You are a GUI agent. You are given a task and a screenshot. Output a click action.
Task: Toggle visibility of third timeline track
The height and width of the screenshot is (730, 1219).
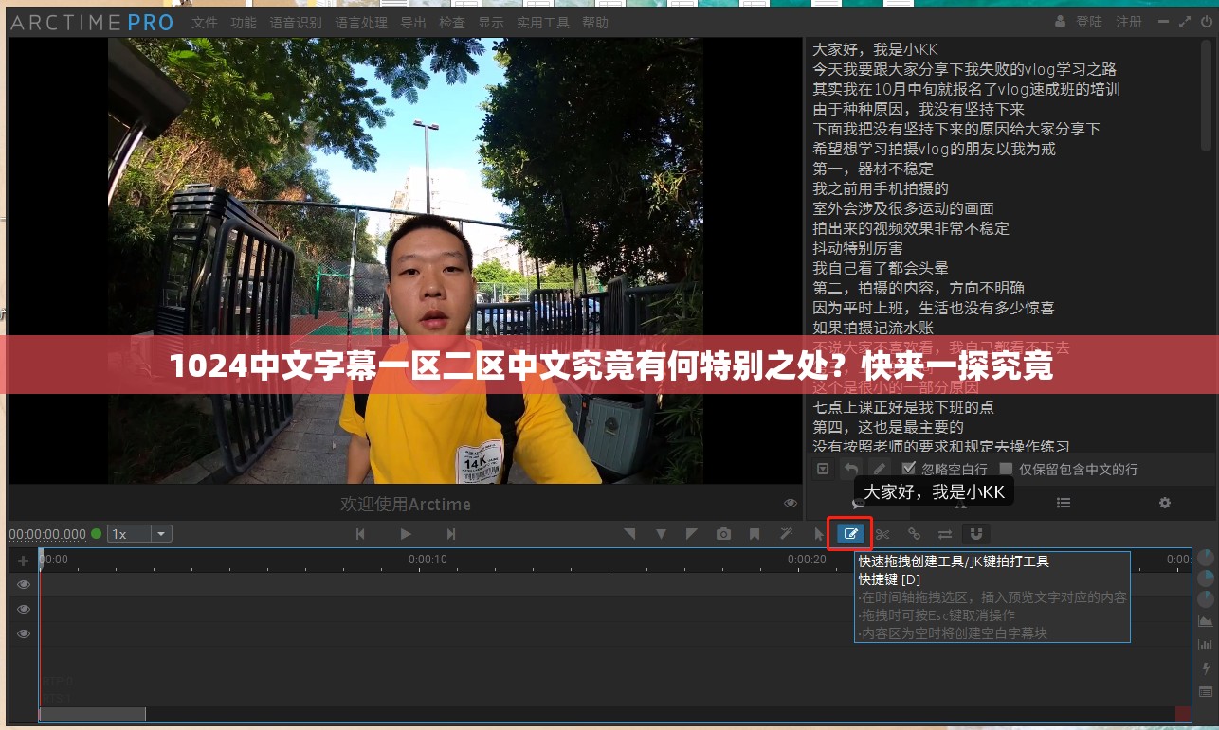tap(24, 633)
